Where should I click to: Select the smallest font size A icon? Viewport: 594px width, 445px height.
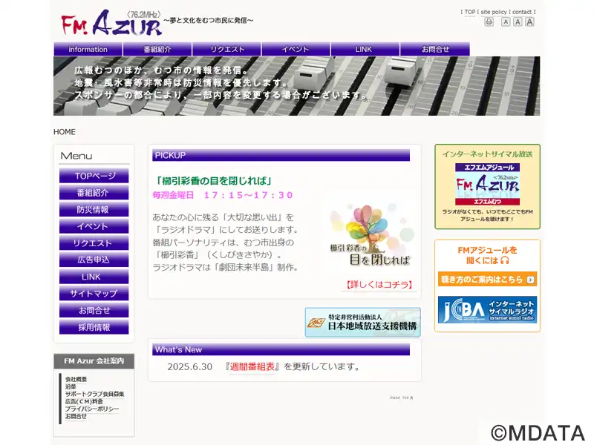(x=506, y=22)
